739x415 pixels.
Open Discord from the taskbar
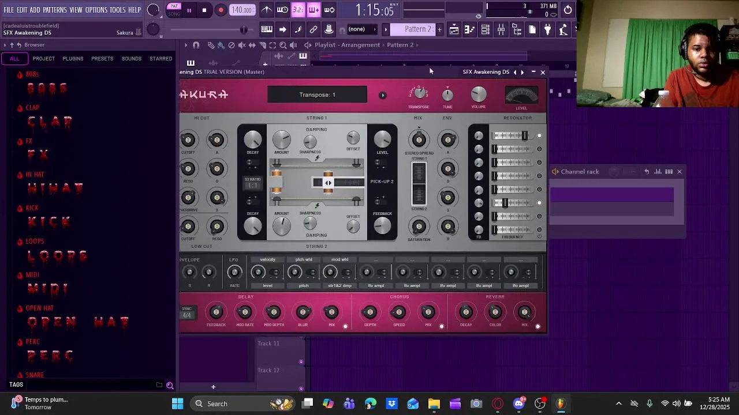pyautogui.click(x=519, y=403)
